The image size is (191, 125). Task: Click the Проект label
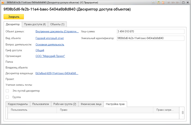(x=10, y=79)
